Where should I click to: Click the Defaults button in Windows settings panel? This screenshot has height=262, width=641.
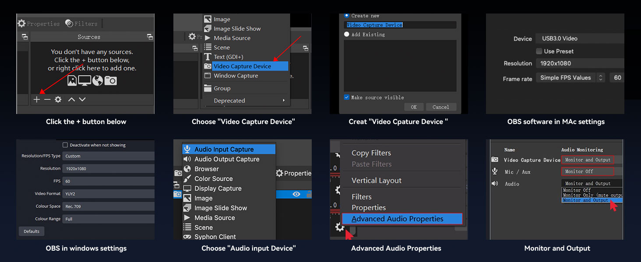pyautogui.click(x=31, y=231)
